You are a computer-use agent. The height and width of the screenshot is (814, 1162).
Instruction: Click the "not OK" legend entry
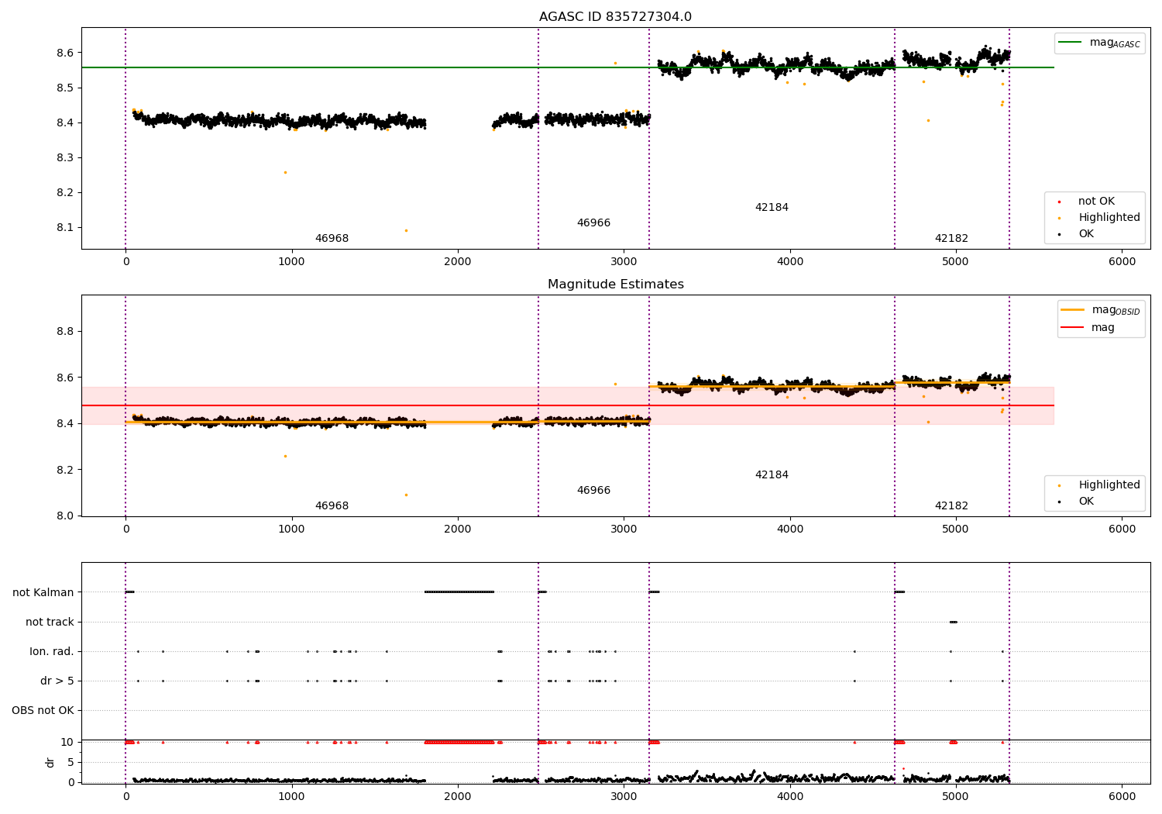click(1096, 202)
